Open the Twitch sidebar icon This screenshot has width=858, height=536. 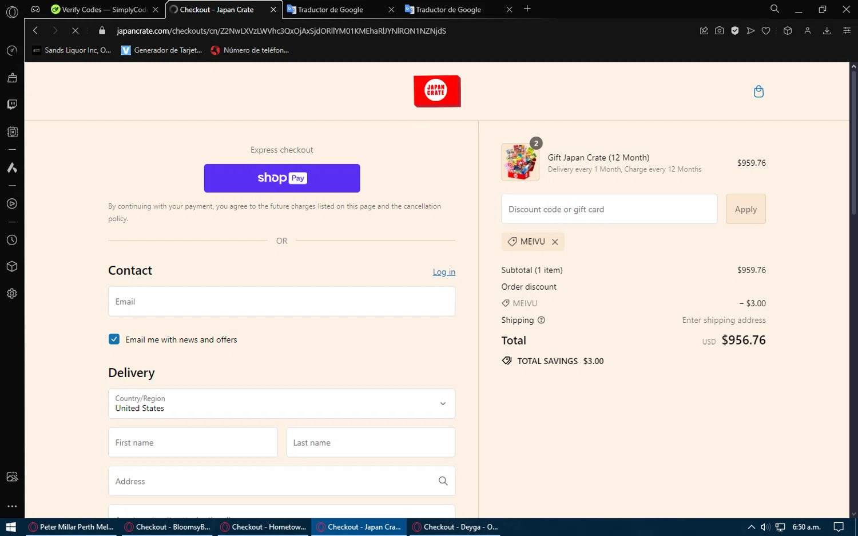[12, 105]
